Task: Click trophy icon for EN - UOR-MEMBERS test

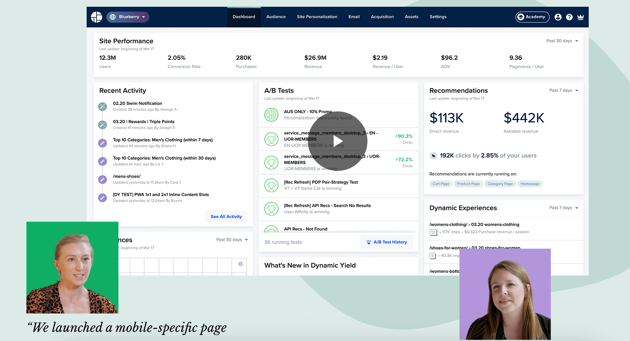Action: [271, 139]
